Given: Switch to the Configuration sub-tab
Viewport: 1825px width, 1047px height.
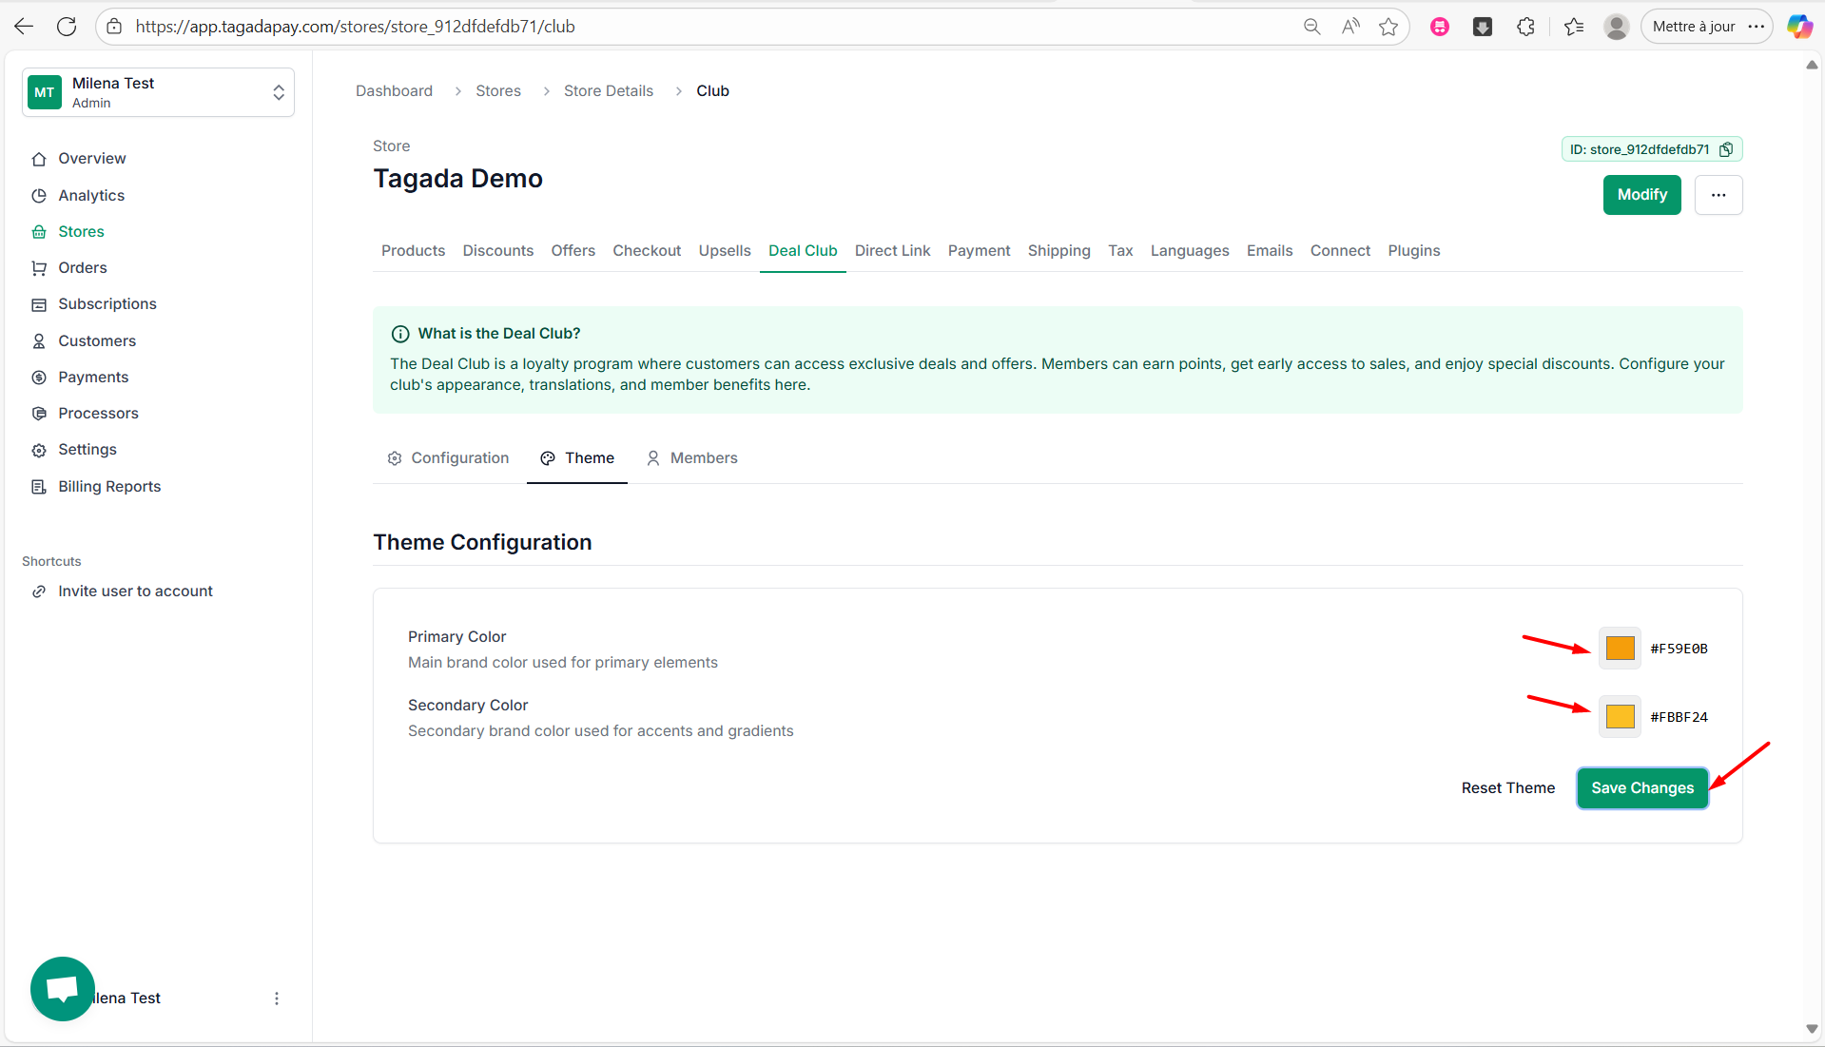Looking at the screenshot, I should point(448,458).
